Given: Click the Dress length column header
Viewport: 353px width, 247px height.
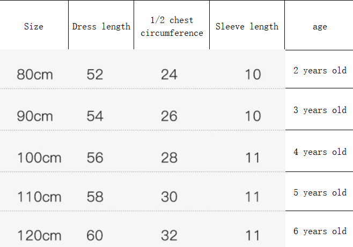Looking at the screenshot, I should click(101, 26).
